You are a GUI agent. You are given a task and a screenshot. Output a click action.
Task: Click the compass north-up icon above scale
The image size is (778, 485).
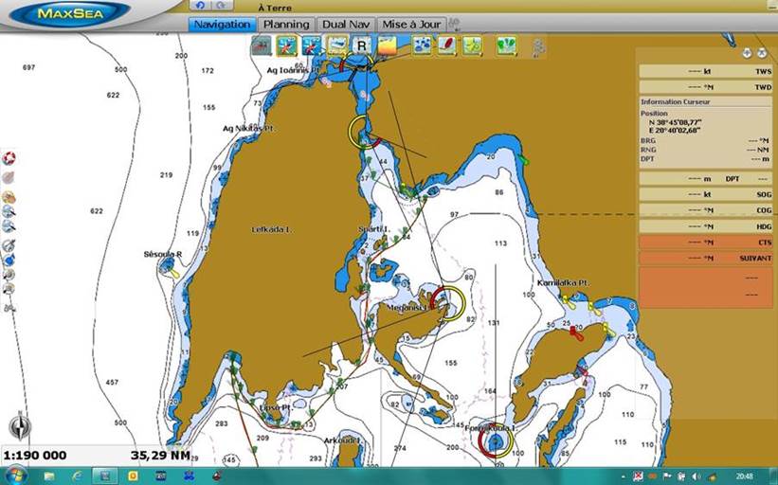(x=19, y=426)
